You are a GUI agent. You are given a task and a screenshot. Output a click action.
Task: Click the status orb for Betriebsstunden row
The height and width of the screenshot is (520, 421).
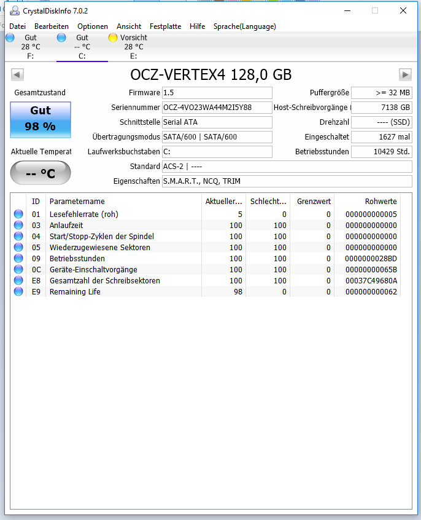[18, 258]
